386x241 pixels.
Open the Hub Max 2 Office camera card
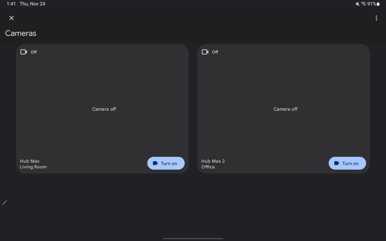pyautogui.click(x=284, y=109)
